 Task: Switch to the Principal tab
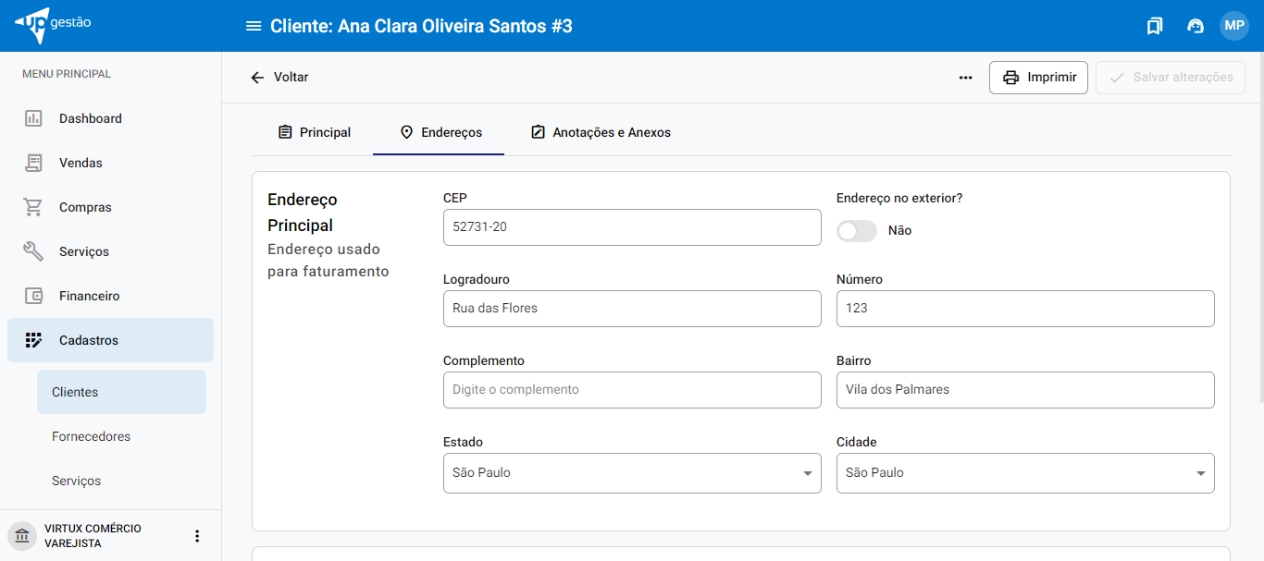coord(315,132)
